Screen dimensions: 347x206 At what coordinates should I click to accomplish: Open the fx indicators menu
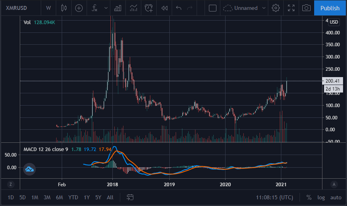pyautogui.click(x=94, y=8)
